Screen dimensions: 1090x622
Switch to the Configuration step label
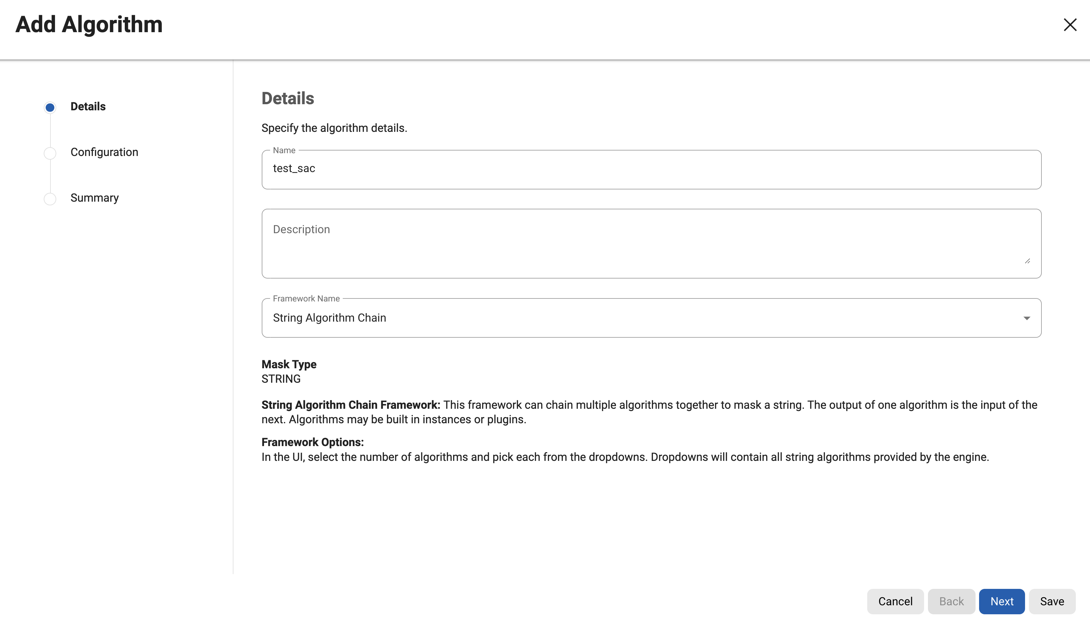pyautogui.click(x=104, y=152)
